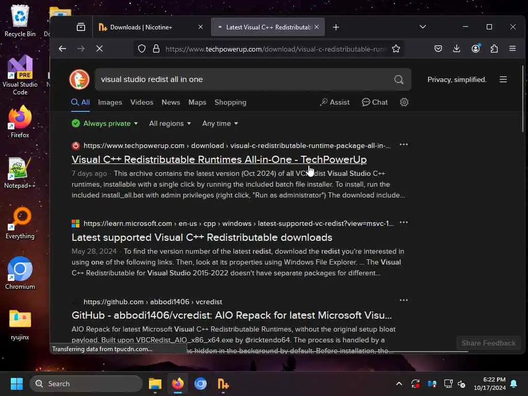Image resolution: width=528 pixels, height=396 pixels.
Task: Submit search with magnifier icon
Action: [x=399, y=79]
